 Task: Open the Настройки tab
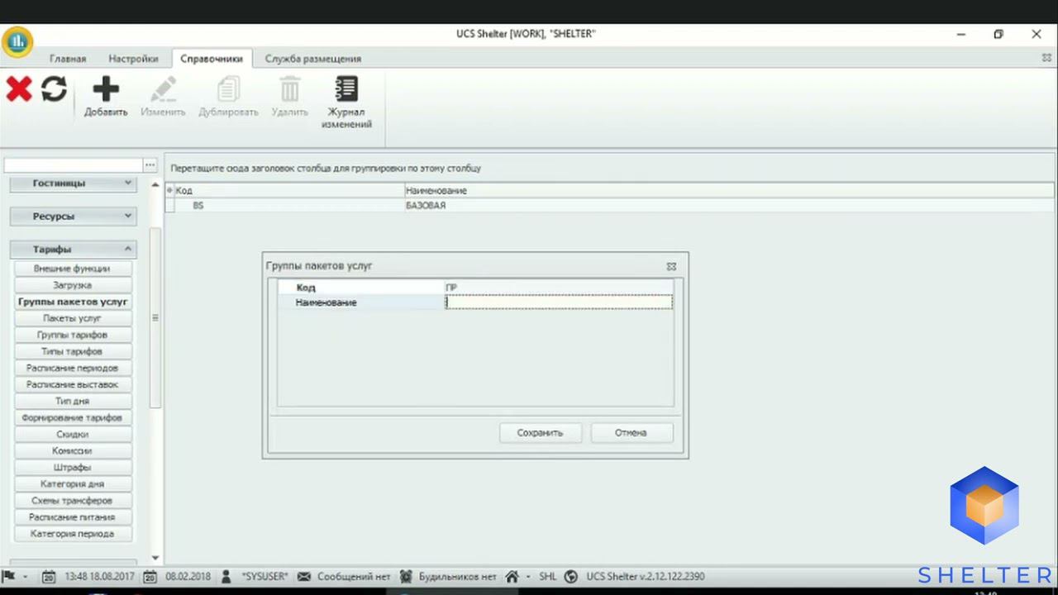point(133,59)
